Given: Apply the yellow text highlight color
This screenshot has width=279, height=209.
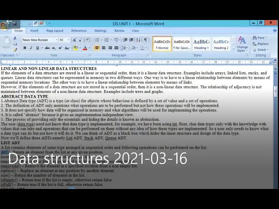Looking at the screenshot, I should tap(76, 48).
